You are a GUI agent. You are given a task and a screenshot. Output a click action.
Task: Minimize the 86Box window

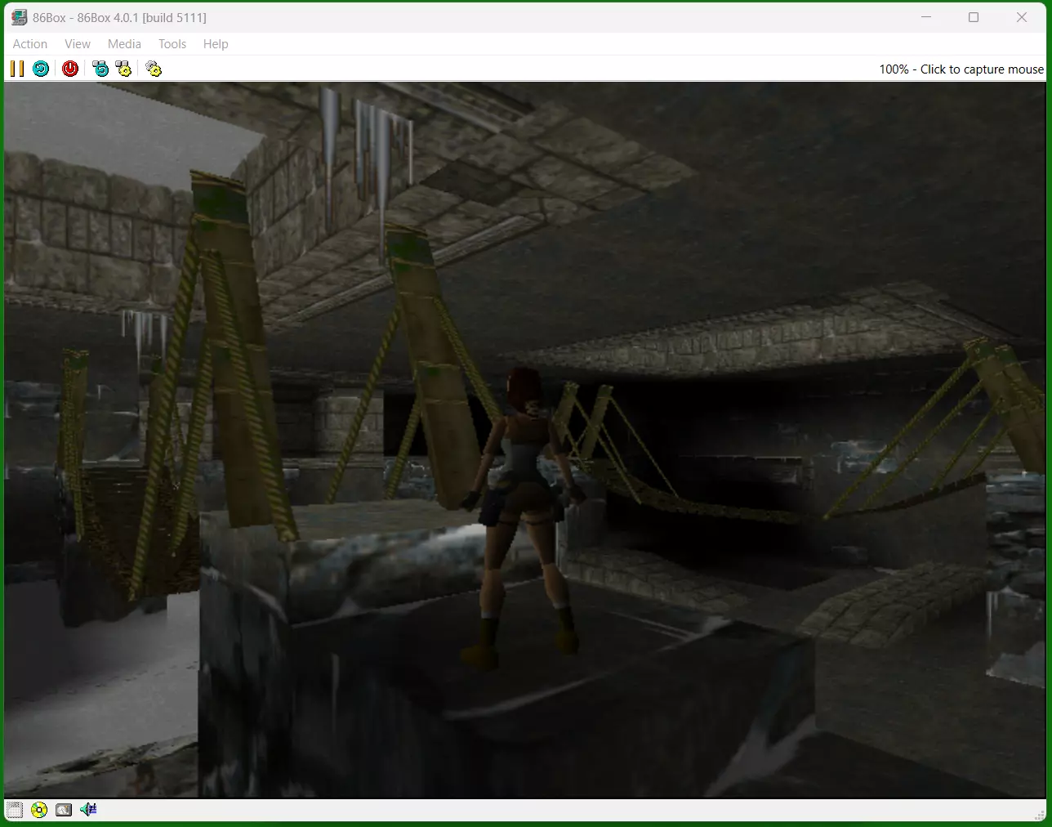[x=926, y=17]
